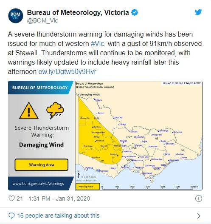211x224 pixels.
Task: Follow the ow.ly/Dgtw50y9Hvr link
Action: 68,71
